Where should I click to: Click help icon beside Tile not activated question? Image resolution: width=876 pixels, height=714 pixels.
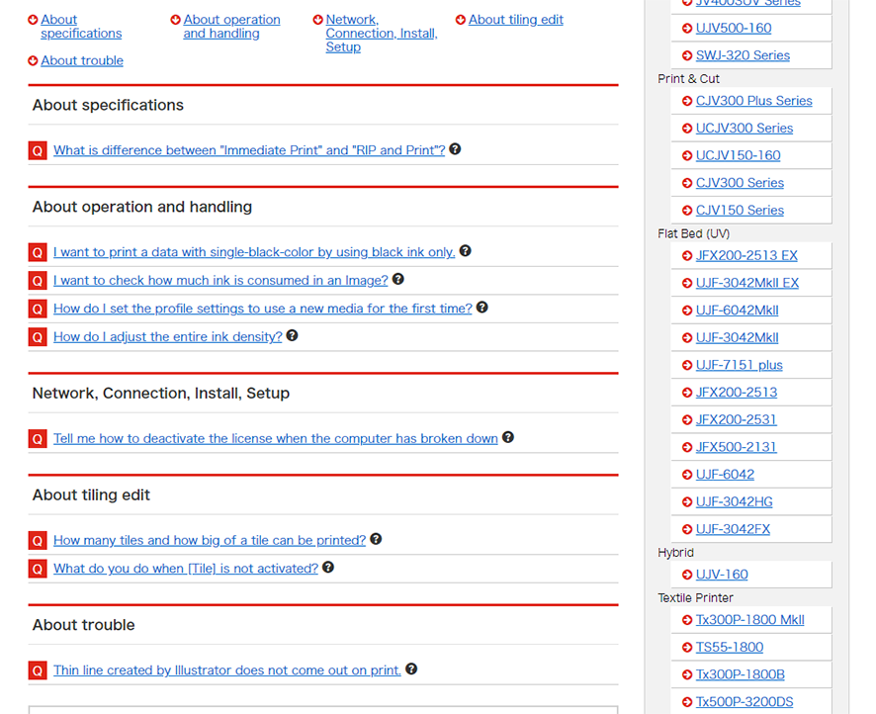(328, 568)
